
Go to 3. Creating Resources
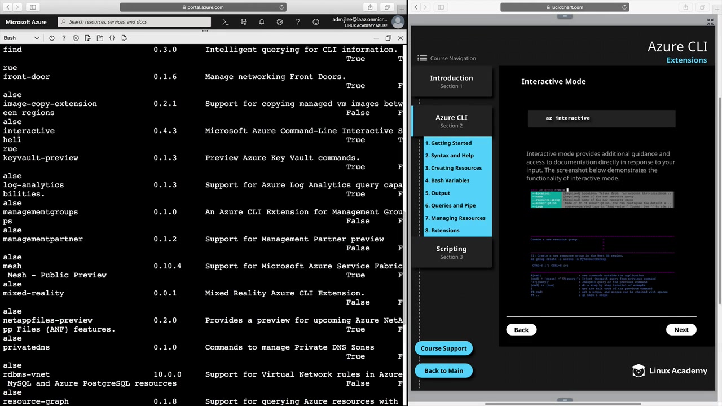tap(454, 168)
